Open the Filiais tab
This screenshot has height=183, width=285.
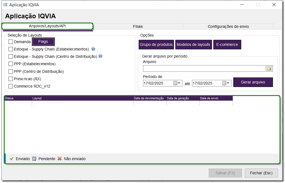(138, 26)
